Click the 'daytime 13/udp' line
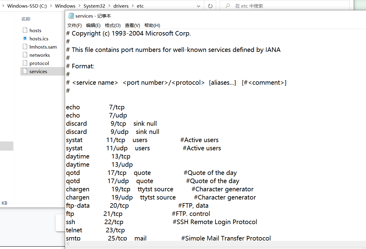 [99, 165]
